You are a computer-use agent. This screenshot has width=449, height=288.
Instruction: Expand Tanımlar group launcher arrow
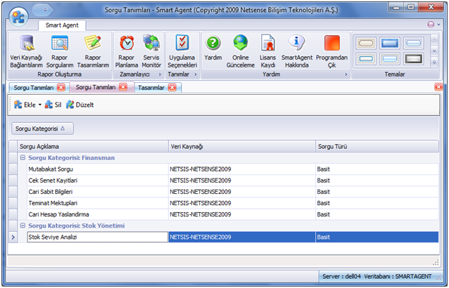pos(196,74)
